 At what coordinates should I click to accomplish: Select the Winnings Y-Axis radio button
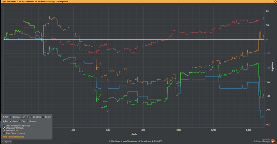pos(10,117)
